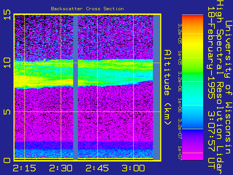Click the 2:30 time axis label
The height and width of the screenshot is (175, 233).
tap(61, 168)
